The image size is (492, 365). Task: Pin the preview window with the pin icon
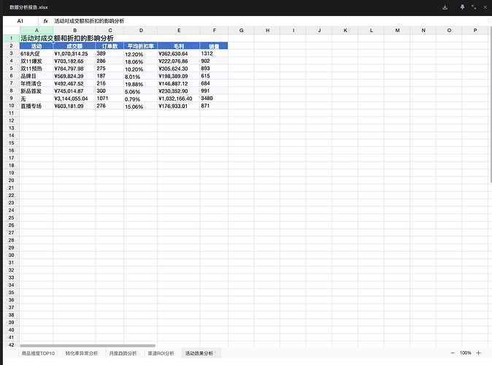tap(462, 7)
